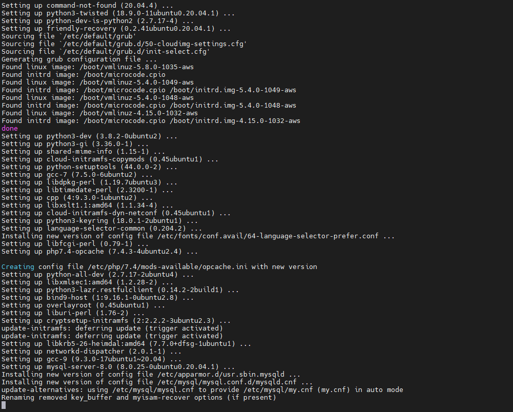Click 'Renaming removed key_buffer' line
This screenshot has width=513, height=412.
tap(139, 398)
